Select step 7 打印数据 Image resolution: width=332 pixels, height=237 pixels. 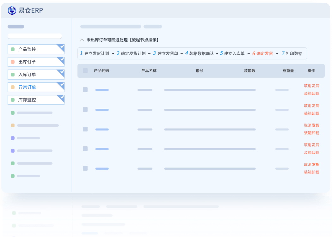(x=292, y=53)
